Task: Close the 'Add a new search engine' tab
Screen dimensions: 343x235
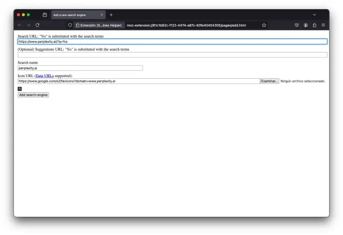Action: click(x=102, y=15)
